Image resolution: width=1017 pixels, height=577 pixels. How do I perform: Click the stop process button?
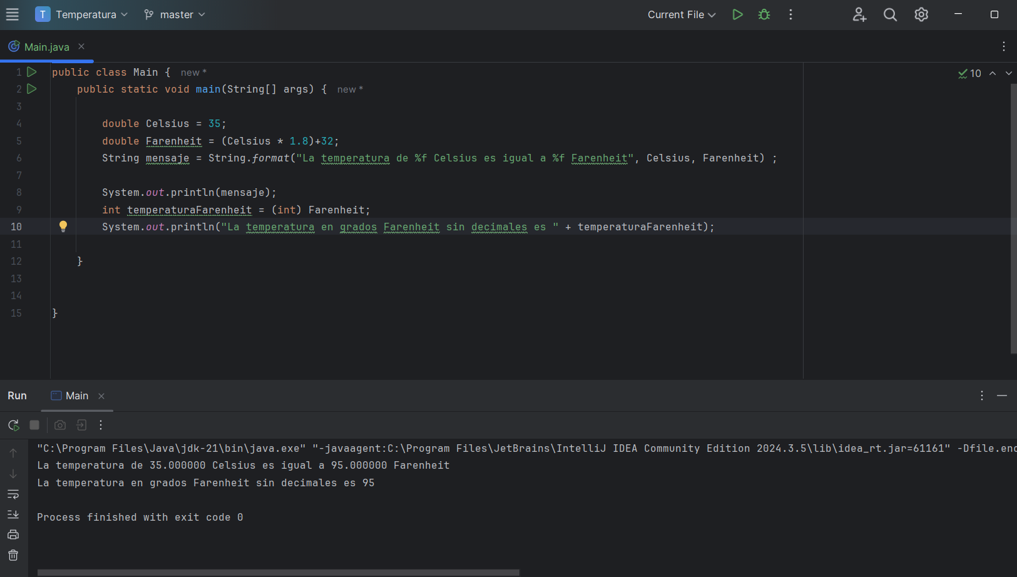(34, 425)
